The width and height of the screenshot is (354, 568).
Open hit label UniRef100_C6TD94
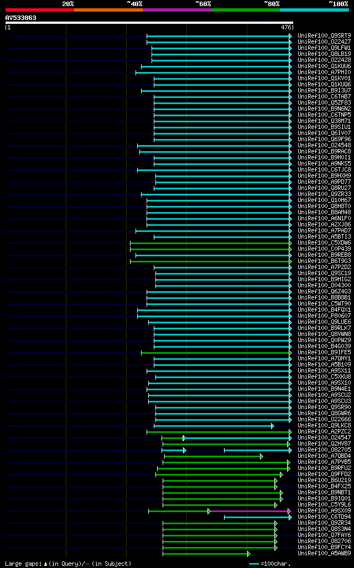coord(324,517)
